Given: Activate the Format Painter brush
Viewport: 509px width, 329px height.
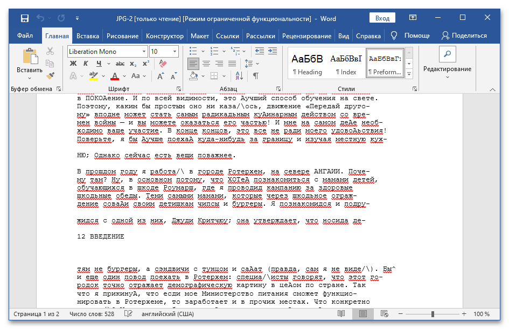Looking at the screenshot, I should 50,75.
